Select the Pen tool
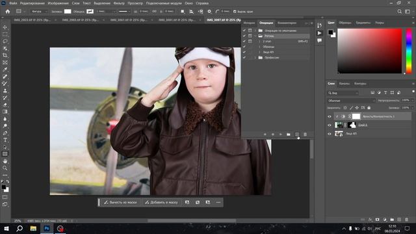 click(5, 133)
